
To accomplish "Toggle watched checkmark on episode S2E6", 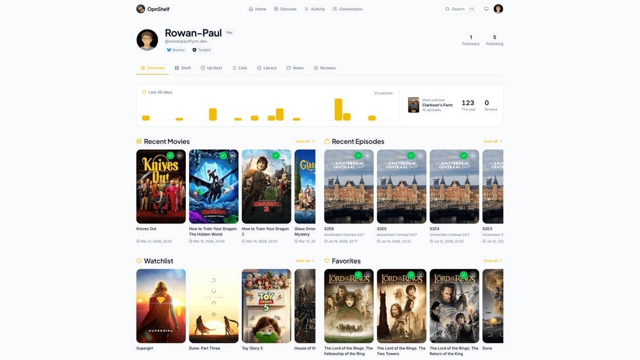I will 358,155.
